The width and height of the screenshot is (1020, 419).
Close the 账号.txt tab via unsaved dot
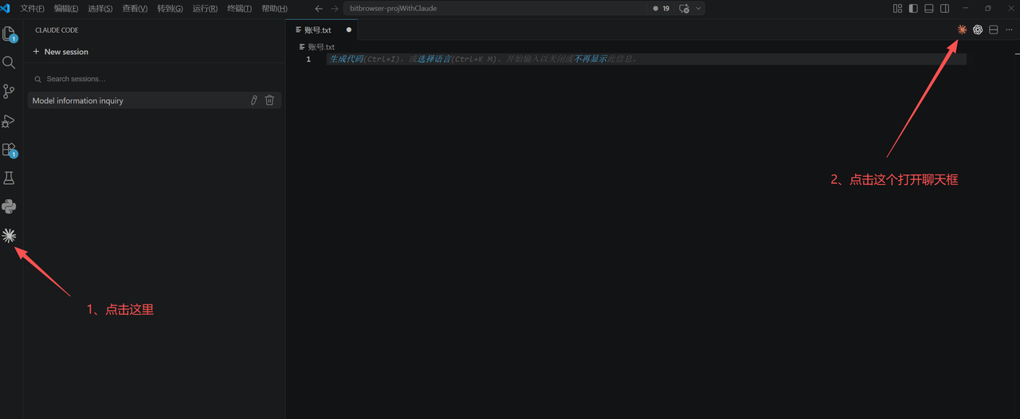tap(349, 30)
